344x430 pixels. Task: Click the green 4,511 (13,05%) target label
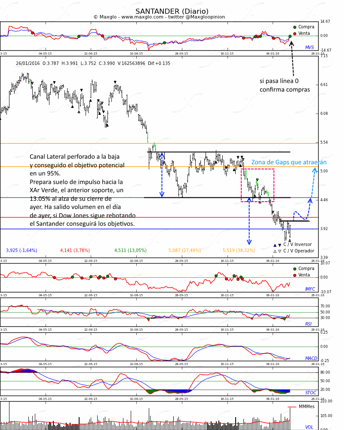pos(130,251)
